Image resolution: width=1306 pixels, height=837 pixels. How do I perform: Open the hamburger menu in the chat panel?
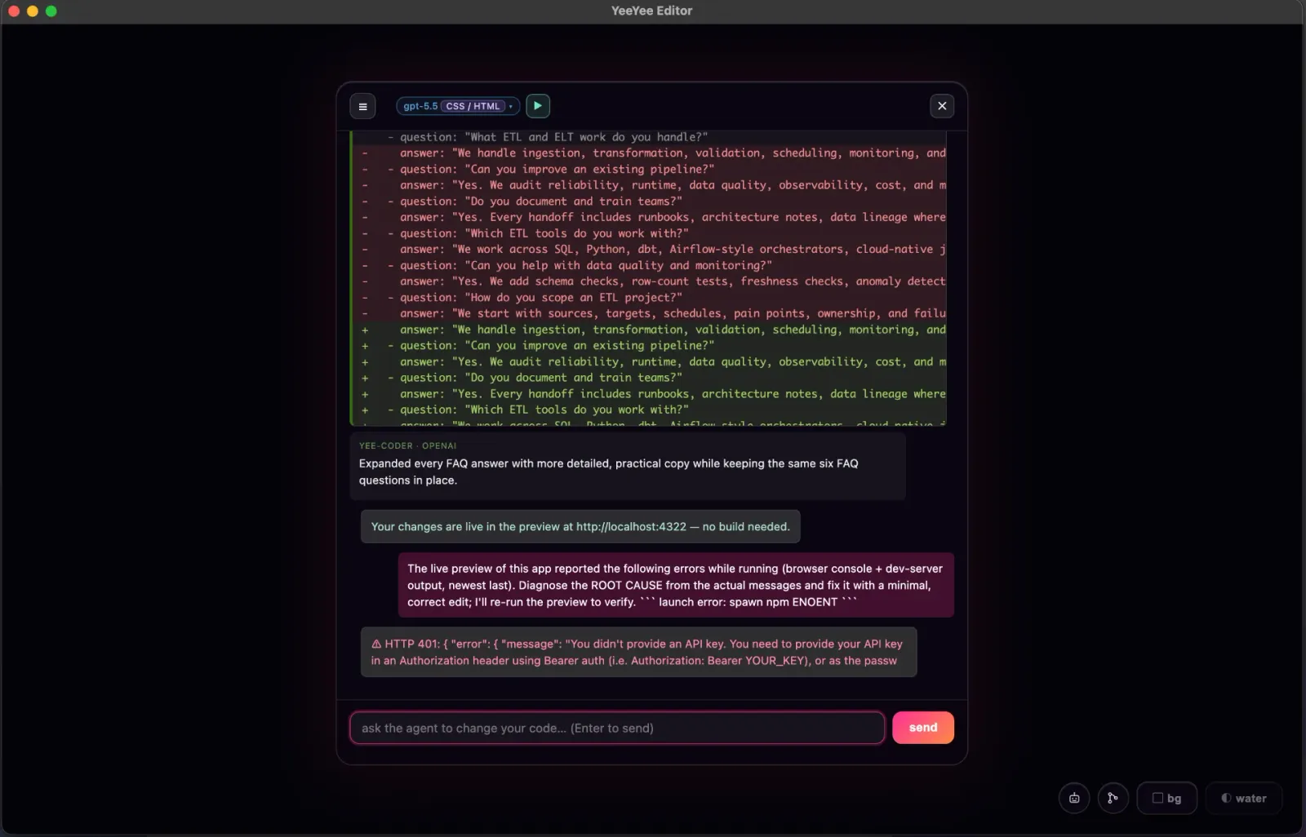(362, 106)
